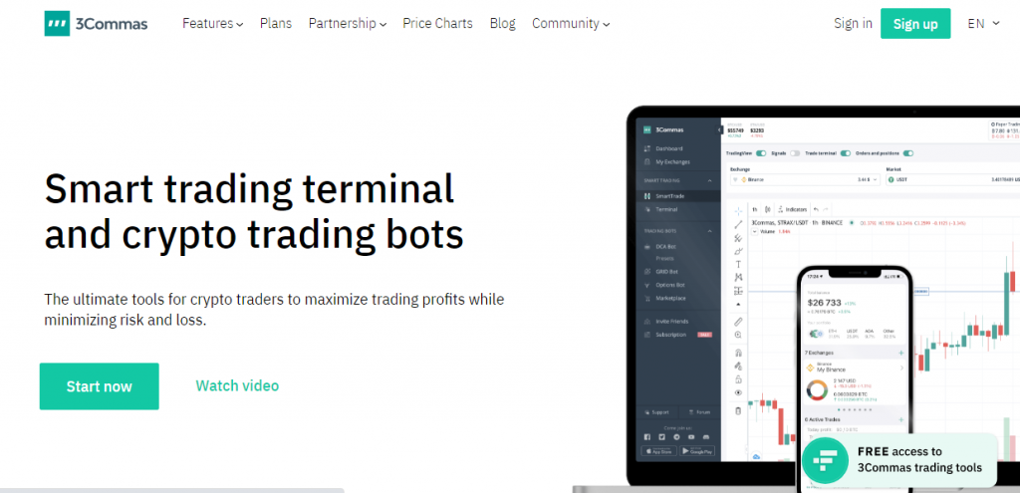This screenshot has width=1020, height=493.
Task: Open the Blog link
Action: (502, 24)
